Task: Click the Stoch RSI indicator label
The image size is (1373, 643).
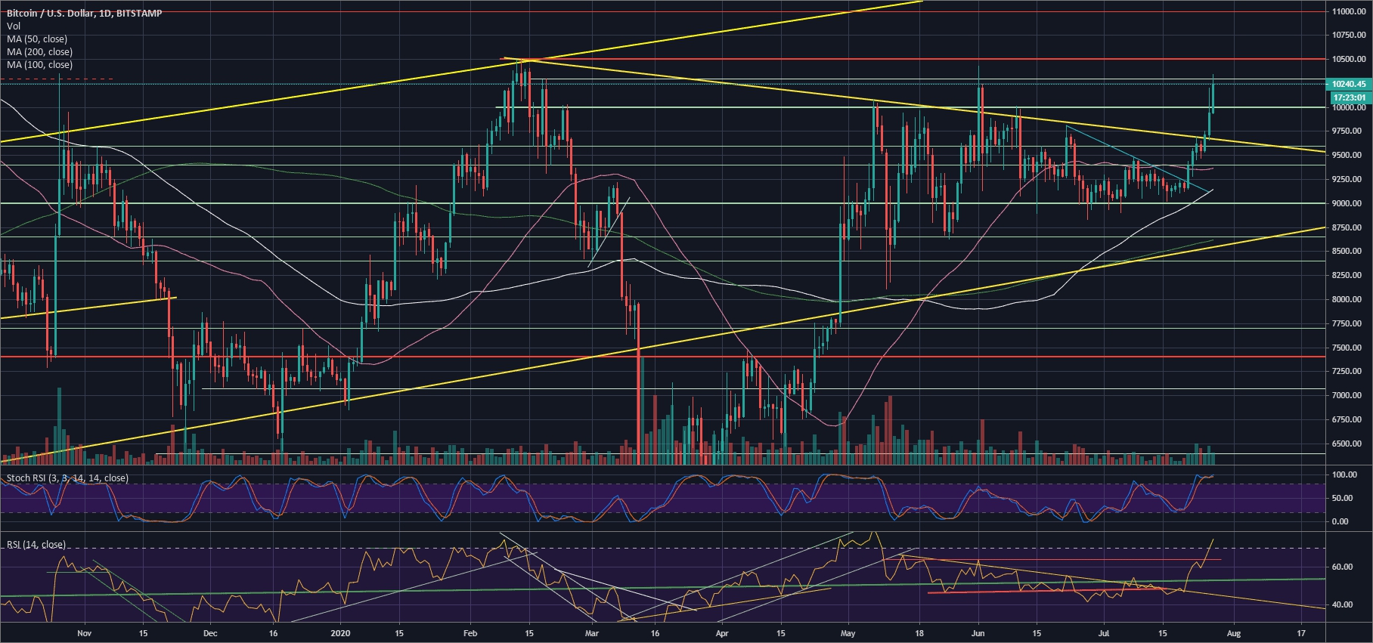Action: pyautogui.click(x=67, y=478)
